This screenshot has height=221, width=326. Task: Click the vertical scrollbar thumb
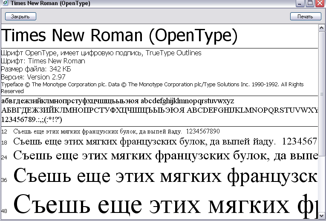point(321,93)
